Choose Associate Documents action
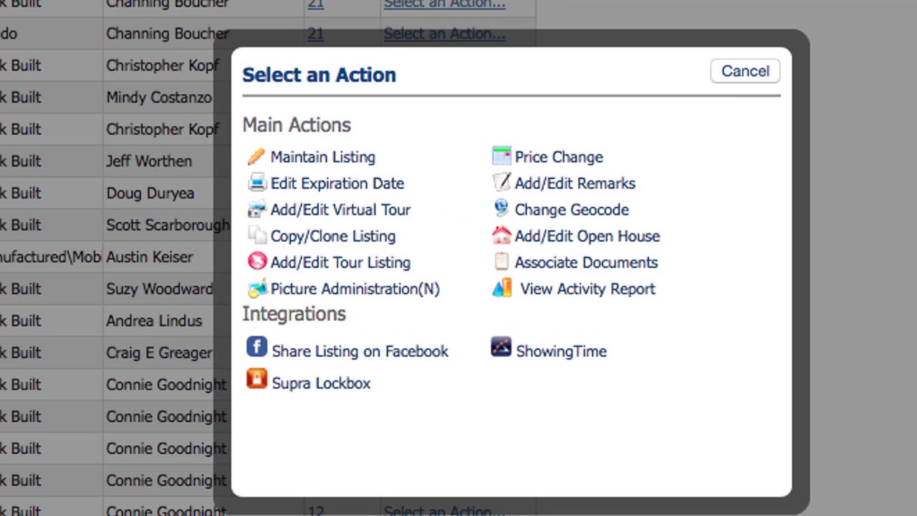 point(586,262)
